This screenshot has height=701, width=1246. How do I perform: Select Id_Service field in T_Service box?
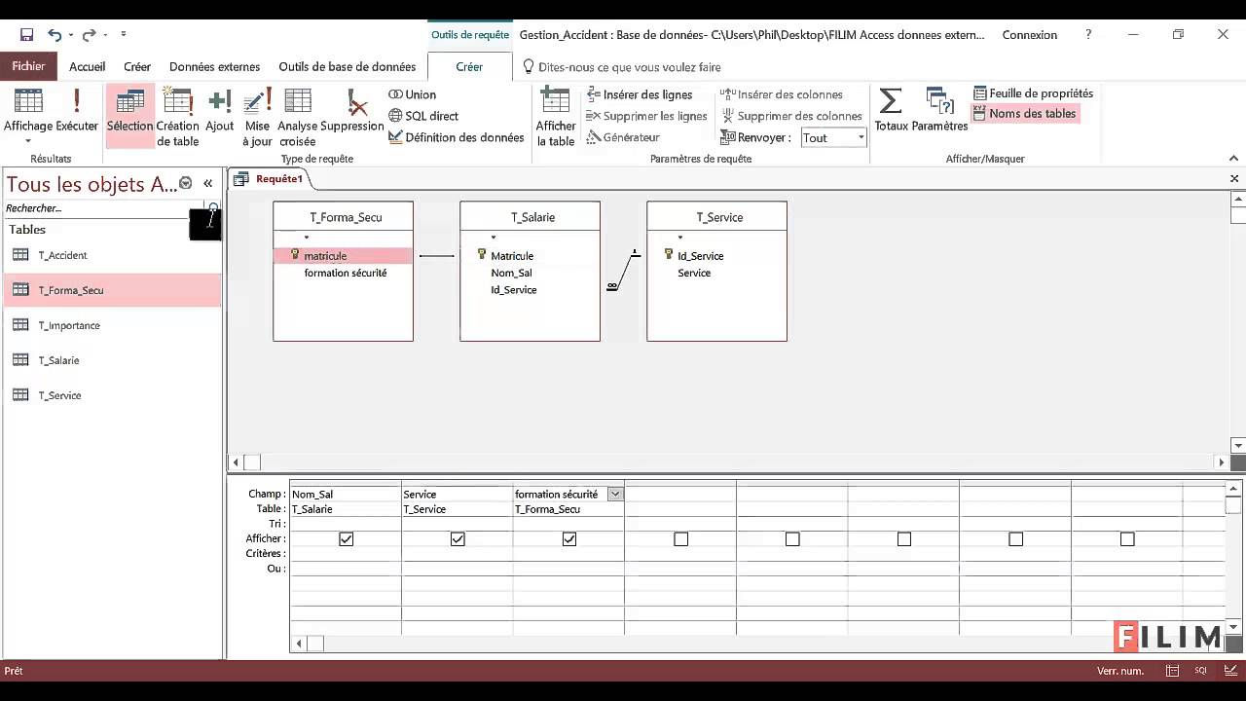700,256
